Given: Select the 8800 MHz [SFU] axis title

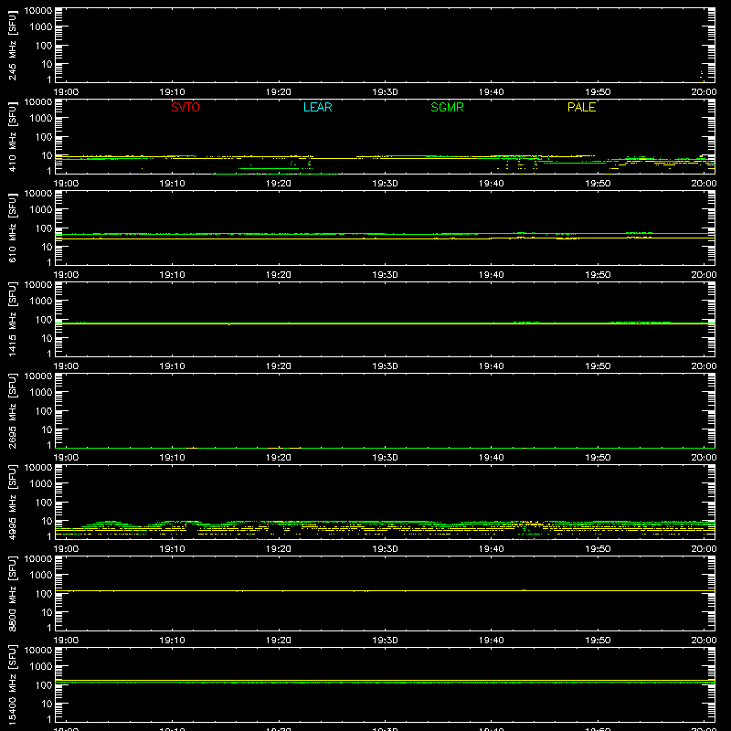Looking at the screenshot, I should coord(12,593).
